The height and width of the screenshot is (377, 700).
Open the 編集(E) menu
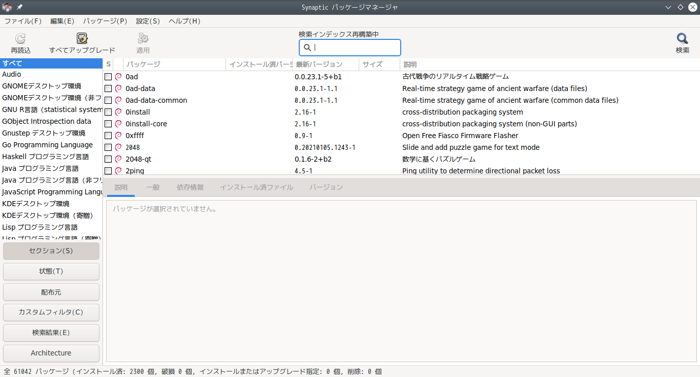(x=63, y=21)
